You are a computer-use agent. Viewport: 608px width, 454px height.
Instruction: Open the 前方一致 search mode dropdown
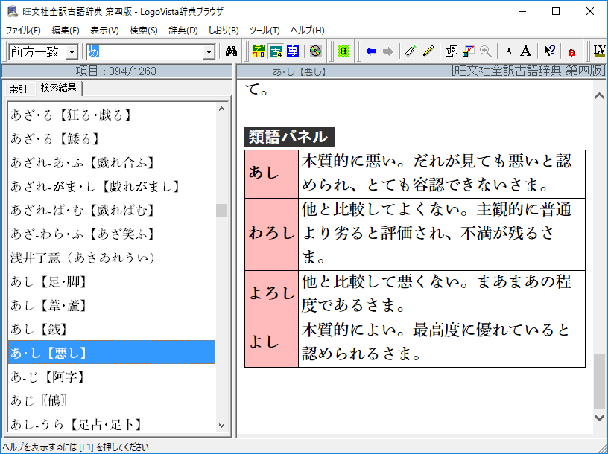72,51
